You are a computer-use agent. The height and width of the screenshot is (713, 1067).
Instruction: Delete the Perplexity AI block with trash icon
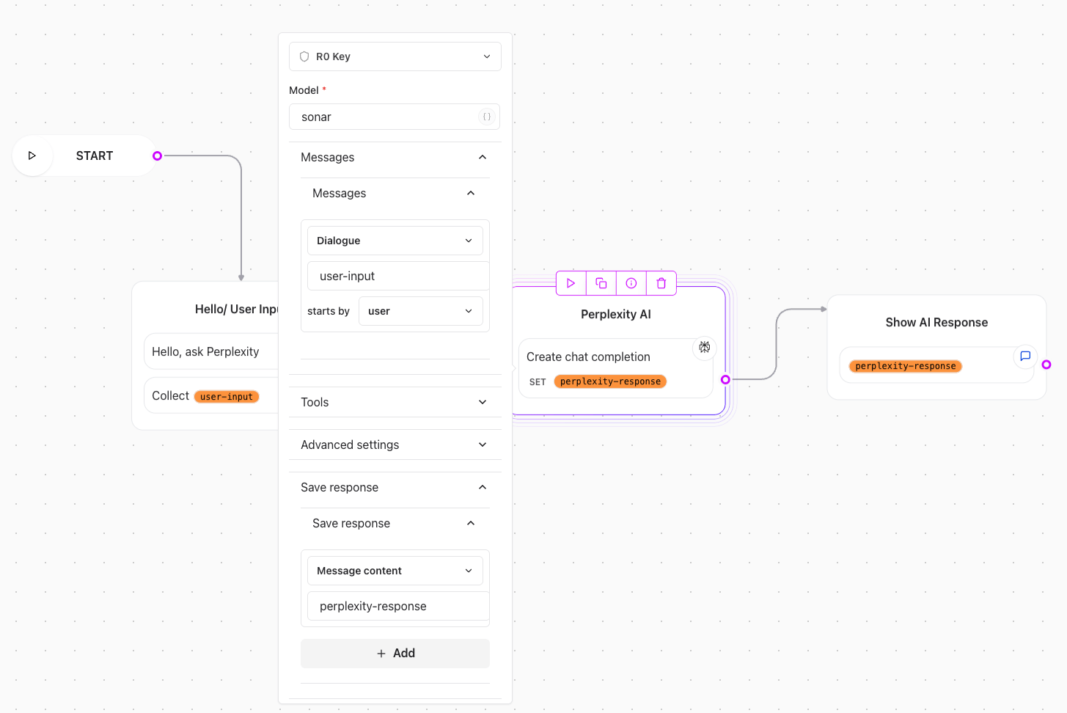click(x=661, y=283)
